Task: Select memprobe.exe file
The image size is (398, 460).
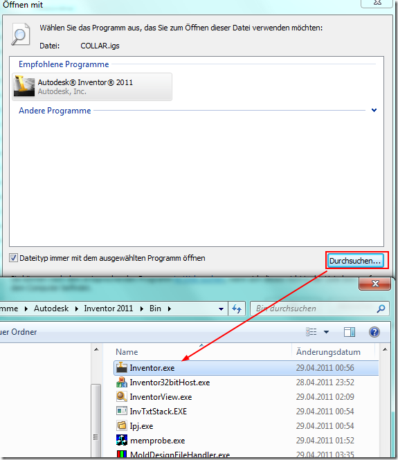Action: 246,441
